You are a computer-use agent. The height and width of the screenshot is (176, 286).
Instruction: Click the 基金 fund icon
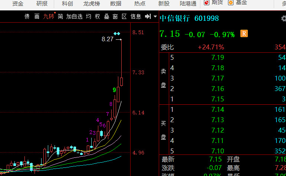[231, 2]
